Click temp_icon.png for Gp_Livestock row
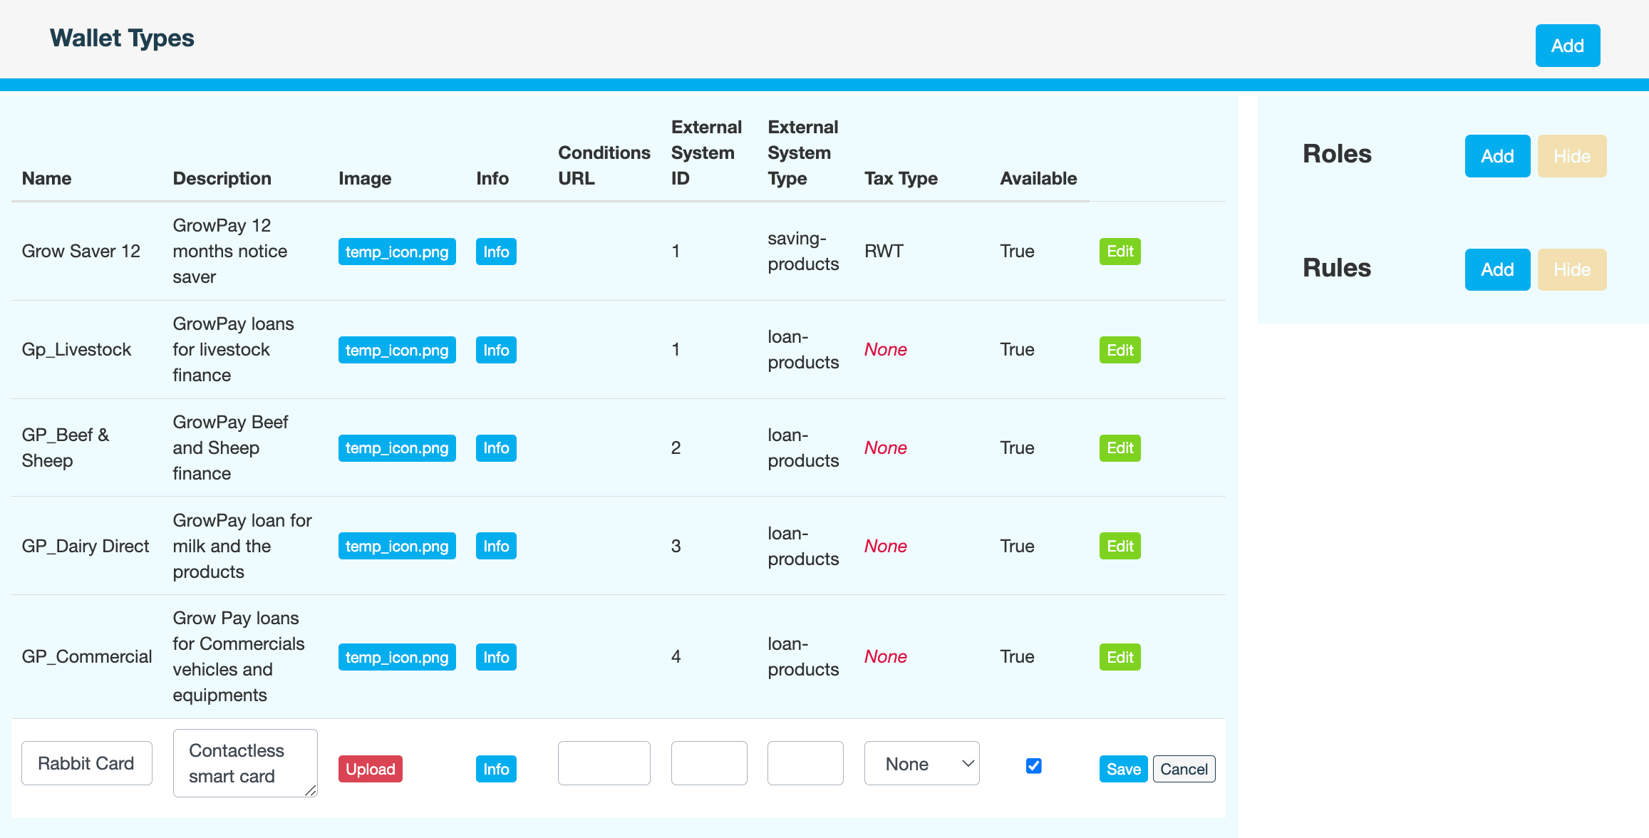The height and width of the screenshot is (838, 1649). pos(397,350)
